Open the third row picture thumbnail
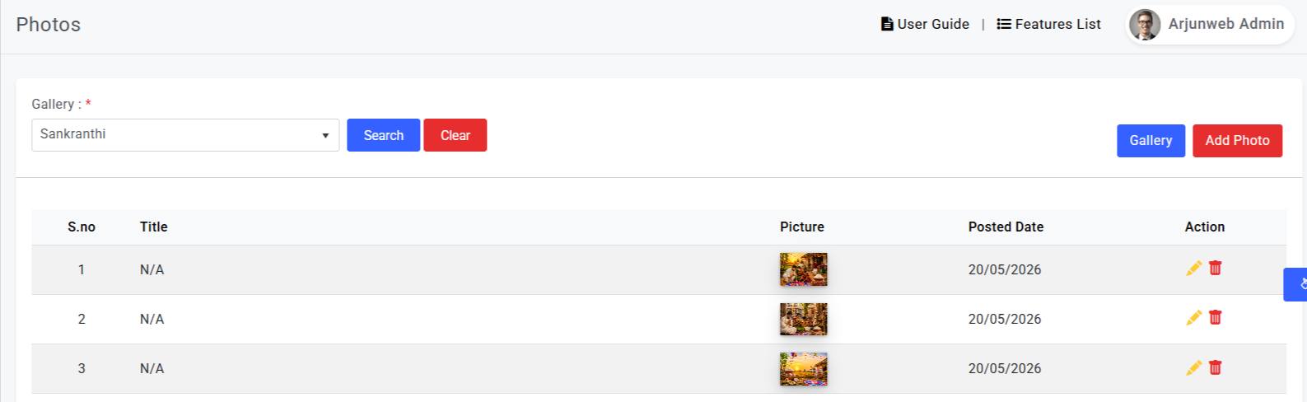Image resolution: width=1307 pixels, height=402 pixels. (x=803, y=369)
